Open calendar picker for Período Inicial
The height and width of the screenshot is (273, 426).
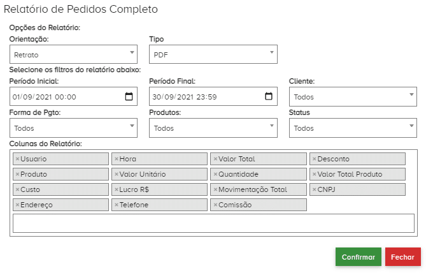tap(129, 97)
